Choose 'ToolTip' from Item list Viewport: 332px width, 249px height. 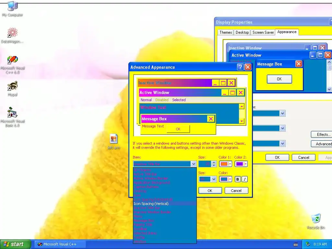165,237
